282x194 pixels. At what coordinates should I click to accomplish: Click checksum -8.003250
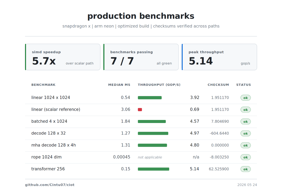(219, 157)
